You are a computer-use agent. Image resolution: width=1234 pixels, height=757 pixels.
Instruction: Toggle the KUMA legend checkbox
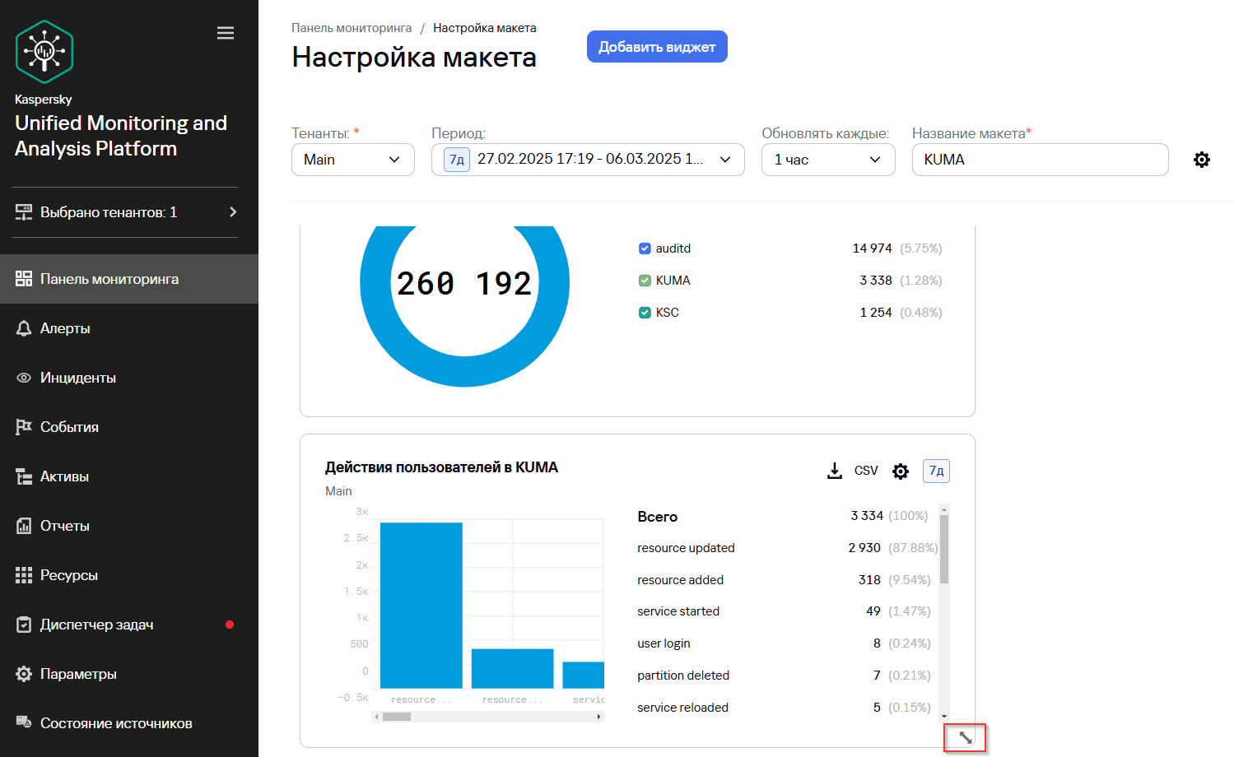tap(645, 281)
